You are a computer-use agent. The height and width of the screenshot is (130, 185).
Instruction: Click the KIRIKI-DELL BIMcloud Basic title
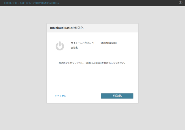(x=32, y=3)
